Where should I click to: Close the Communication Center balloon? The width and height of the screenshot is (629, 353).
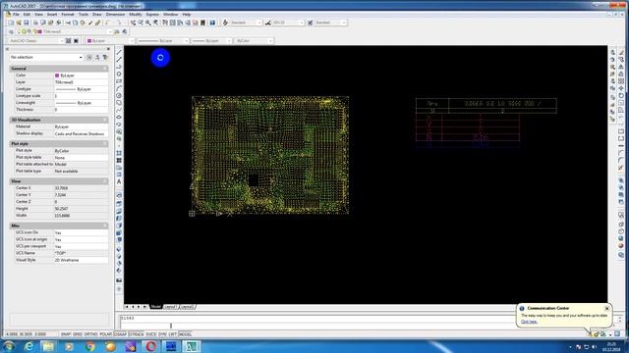point(606,309)
